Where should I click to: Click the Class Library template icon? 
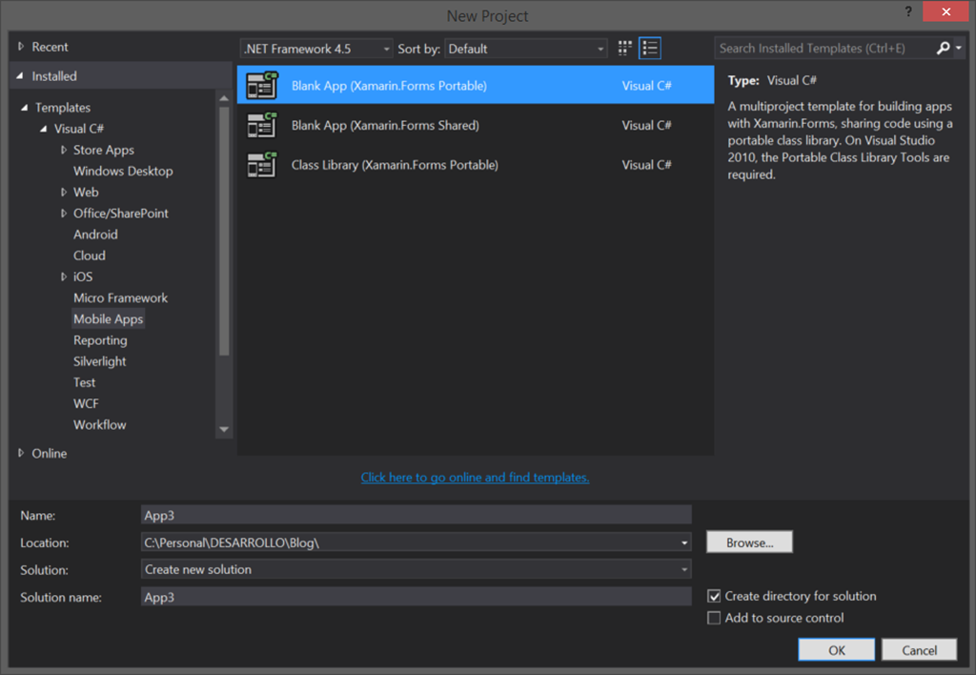tap(261, 165)
